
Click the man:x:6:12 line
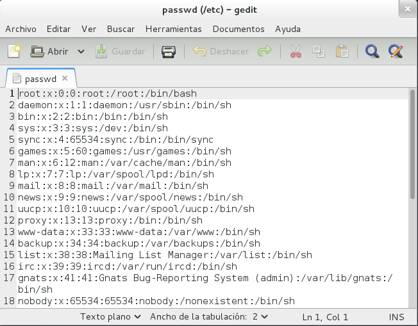(124, 163)
